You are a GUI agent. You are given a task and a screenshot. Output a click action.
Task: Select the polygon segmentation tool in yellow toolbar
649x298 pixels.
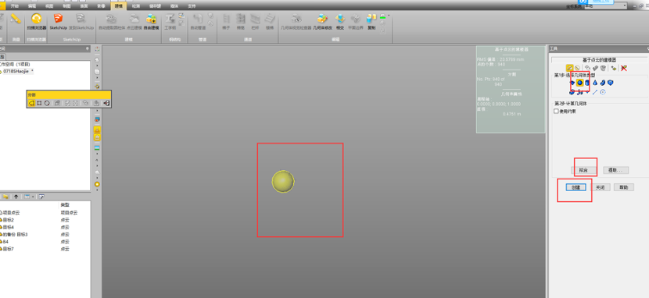[x=32, y=103]
